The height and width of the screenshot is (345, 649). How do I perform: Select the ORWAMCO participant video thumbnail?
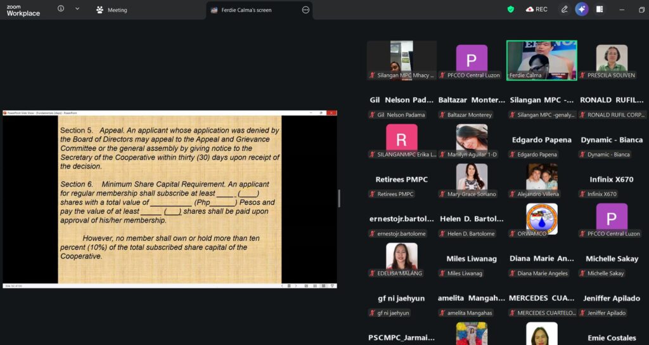click(x=541, y=219)
